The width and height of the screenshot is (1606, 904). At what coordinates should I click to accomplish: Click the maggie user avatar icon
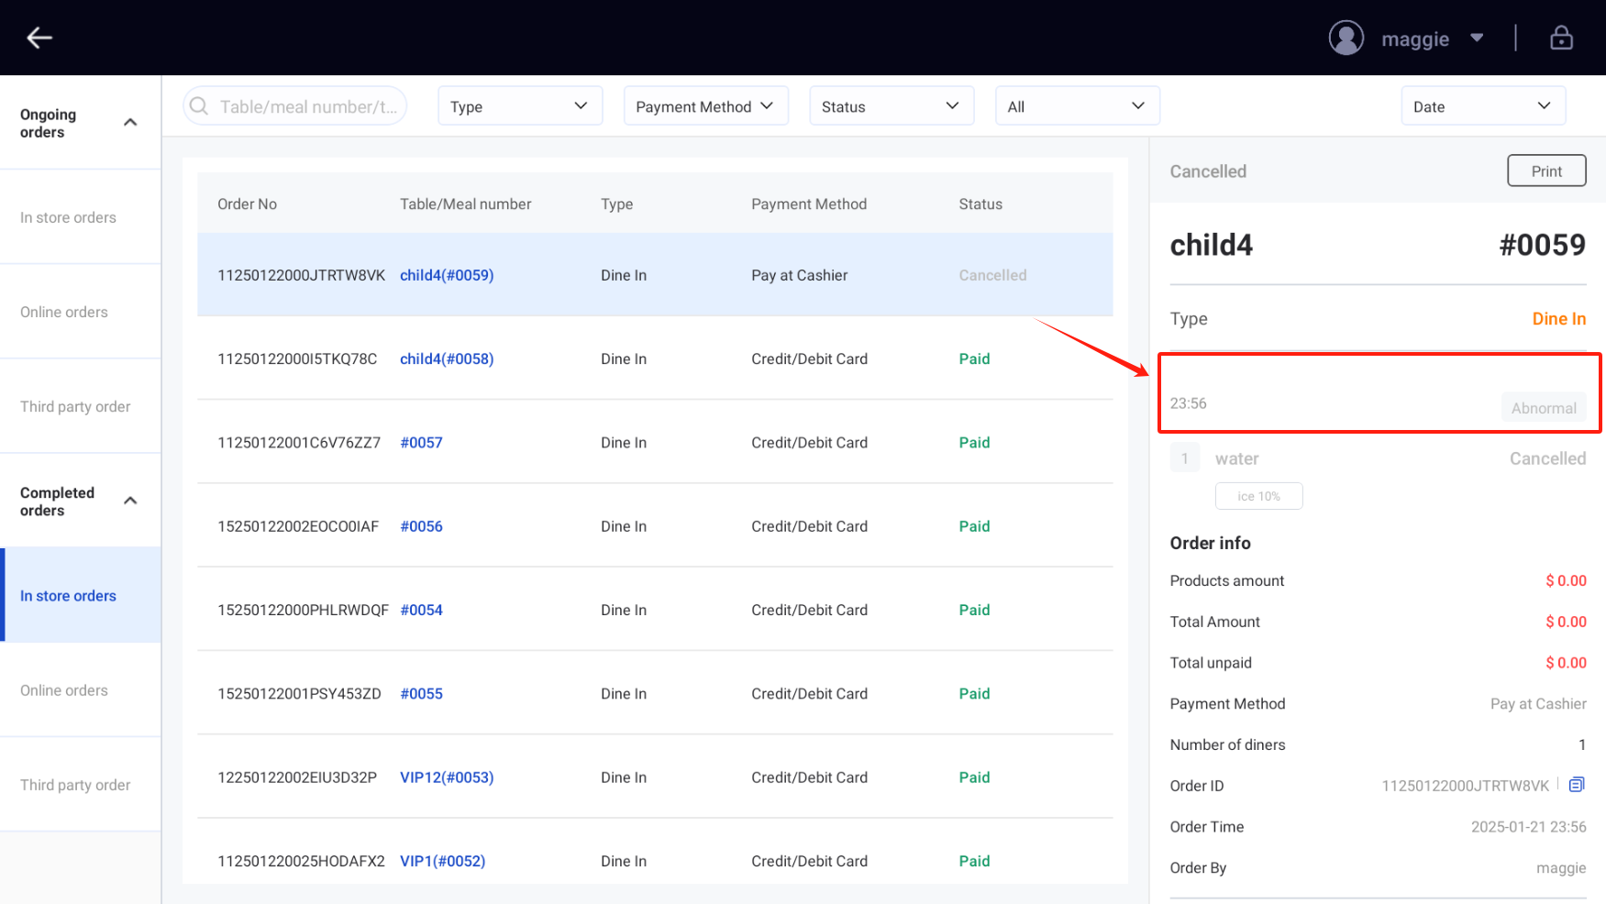pyautogui.click(x=1346, y=39)
